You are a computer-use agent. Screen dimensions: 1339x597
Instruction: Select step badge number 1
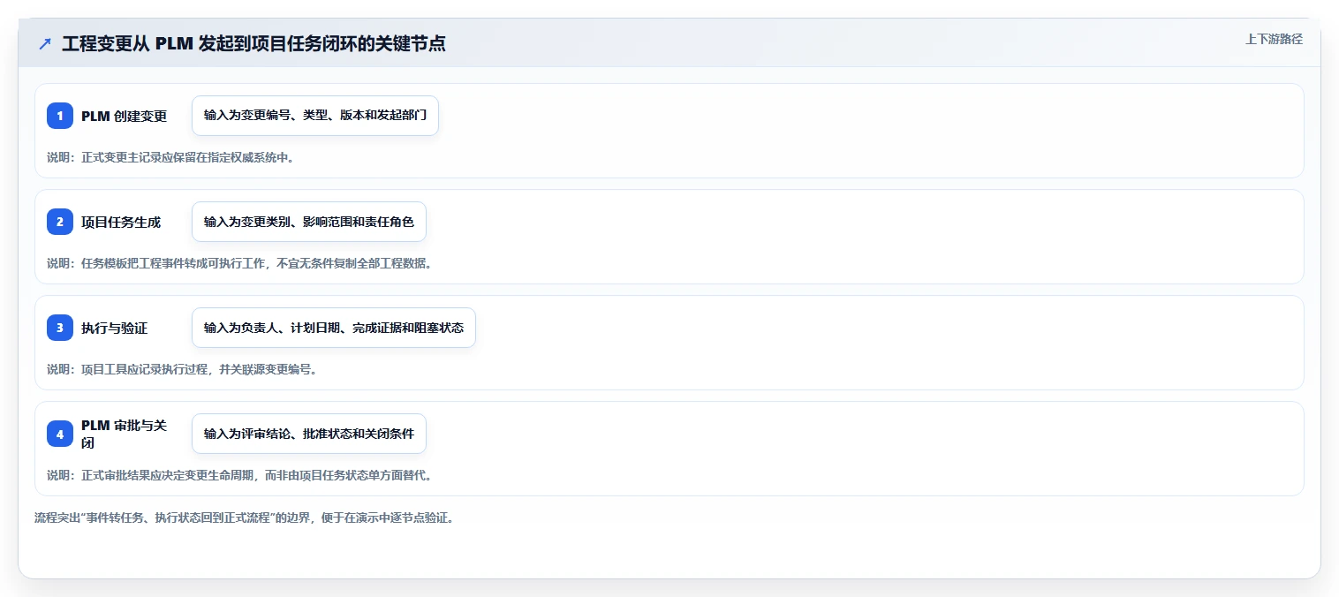pos(60,116)
